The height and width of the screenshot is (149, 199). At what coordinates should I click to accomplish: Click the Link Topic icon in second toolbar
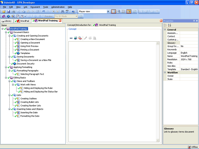pyautogui.click(x=13, y=16)
